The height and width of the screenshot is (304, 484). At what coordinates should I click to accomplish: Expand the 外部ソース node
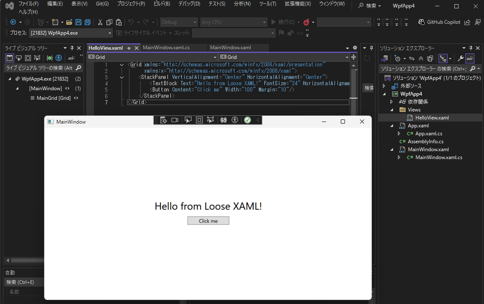click(384, 86)
